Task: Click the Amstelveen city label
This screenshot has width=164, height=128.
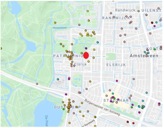Action: 144,56
